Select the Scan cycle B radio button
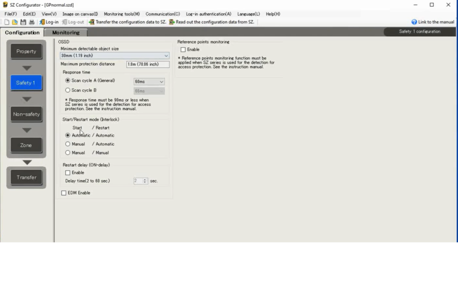Viewport: 458px width, 291px height. pyautogui.click(x=68, y=90)
